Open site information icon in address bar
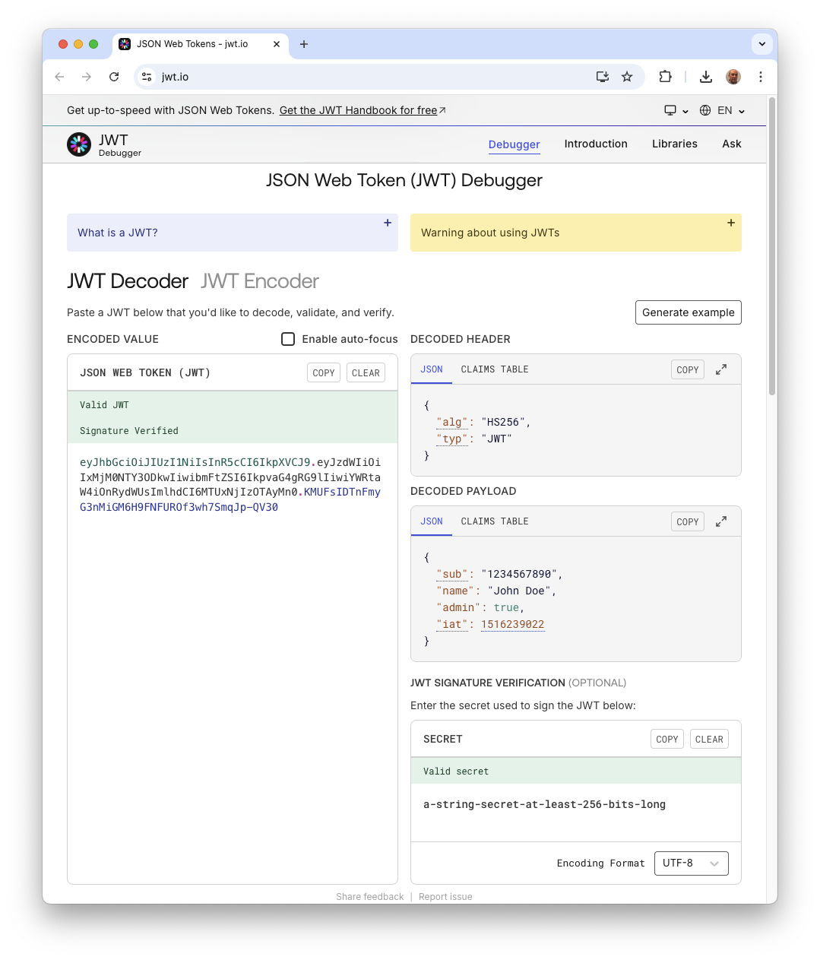The image size is (820, 960). point(147,77)
